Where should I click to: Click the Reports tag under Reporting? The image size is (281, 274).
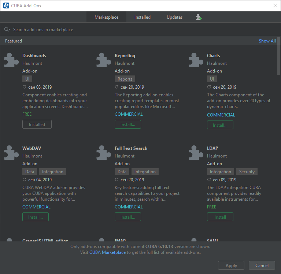[125, 79]
